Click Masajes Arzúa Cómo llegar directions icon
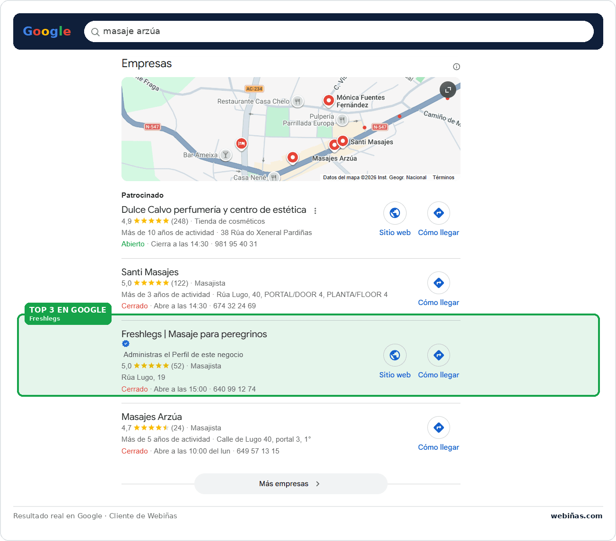Image resolution: width=616 pixels, height=541 pixels. click(x=439, y=428)
